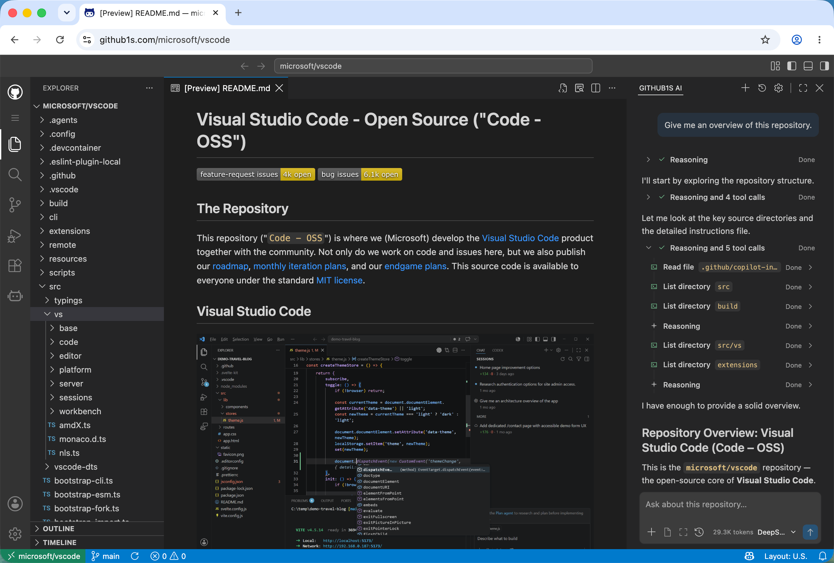Open the Manage gear in activity bar

pyautogui.click(x=15, y=534)
